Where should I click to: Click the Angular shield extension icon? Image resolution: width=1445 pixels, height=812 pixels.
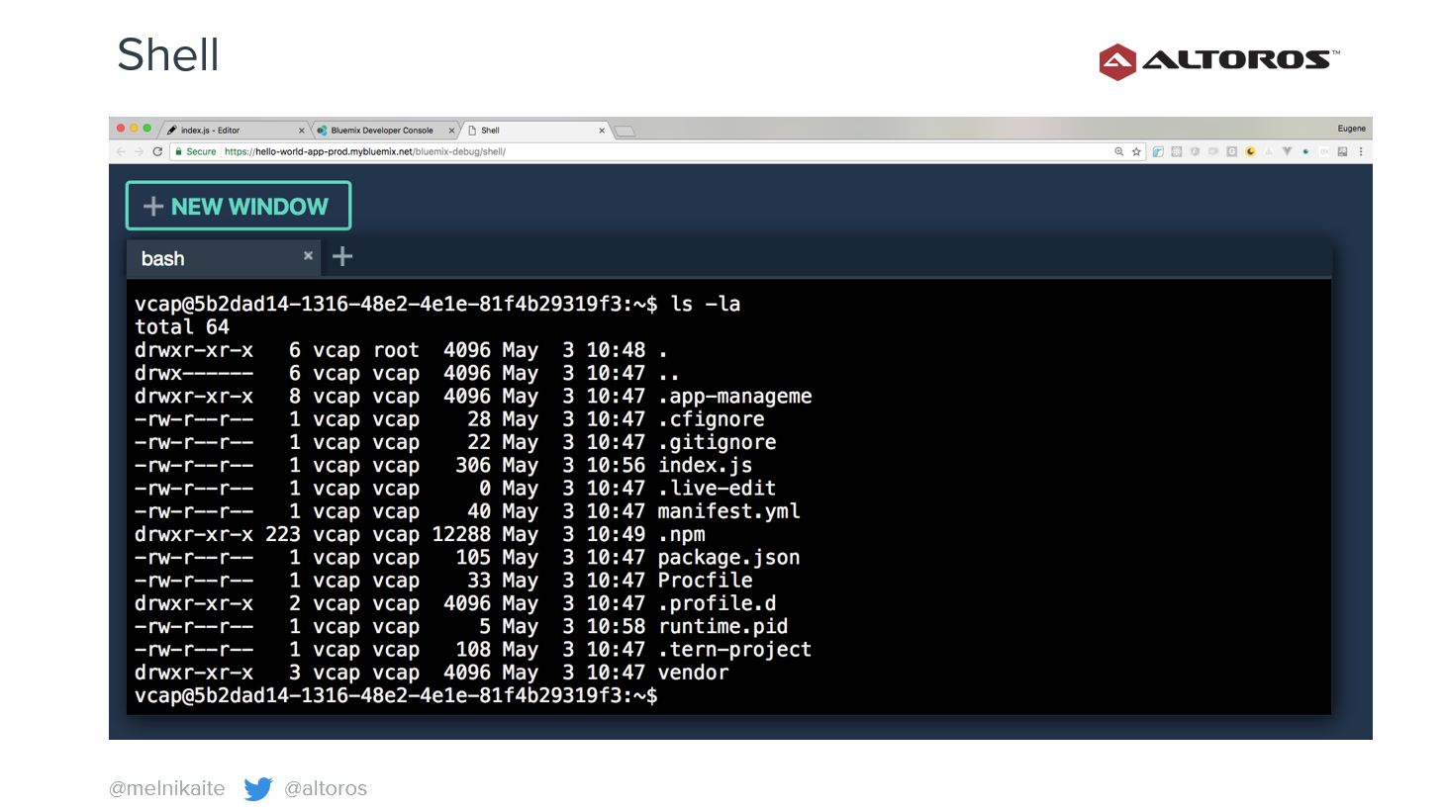click(x=1195, y=151)
